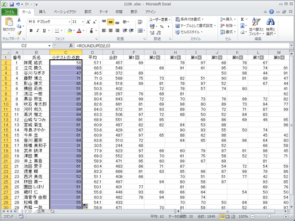This screenshot has width=295, height=221.
Task: Click the formula bar with ROUNDUP formula
Action: [182, 45]
